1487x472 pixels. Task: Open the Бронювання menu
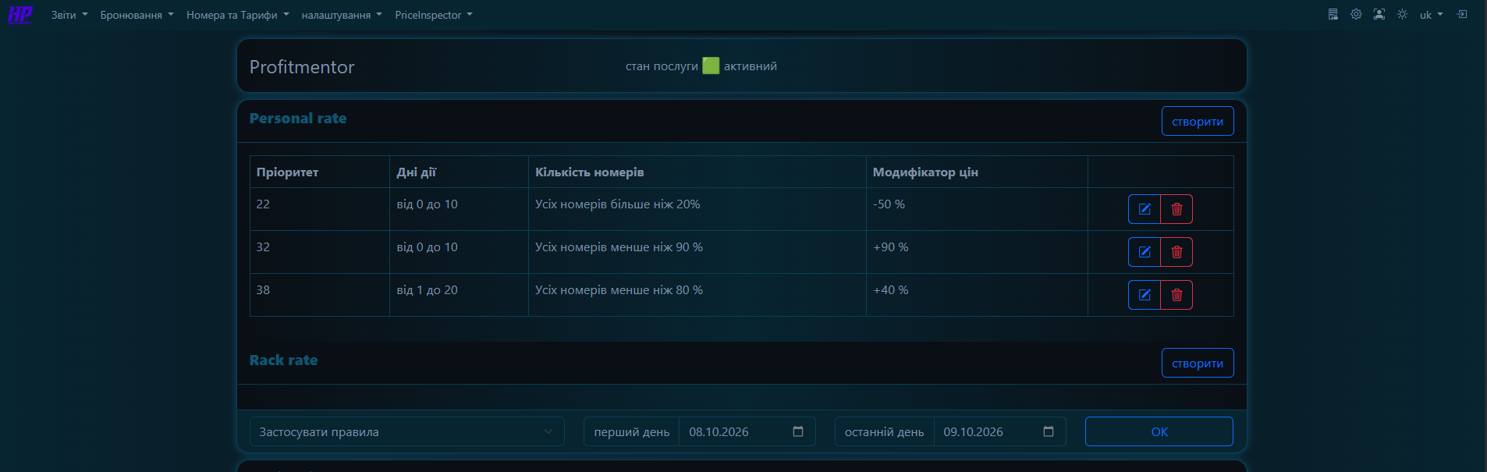tap(137, 15)
